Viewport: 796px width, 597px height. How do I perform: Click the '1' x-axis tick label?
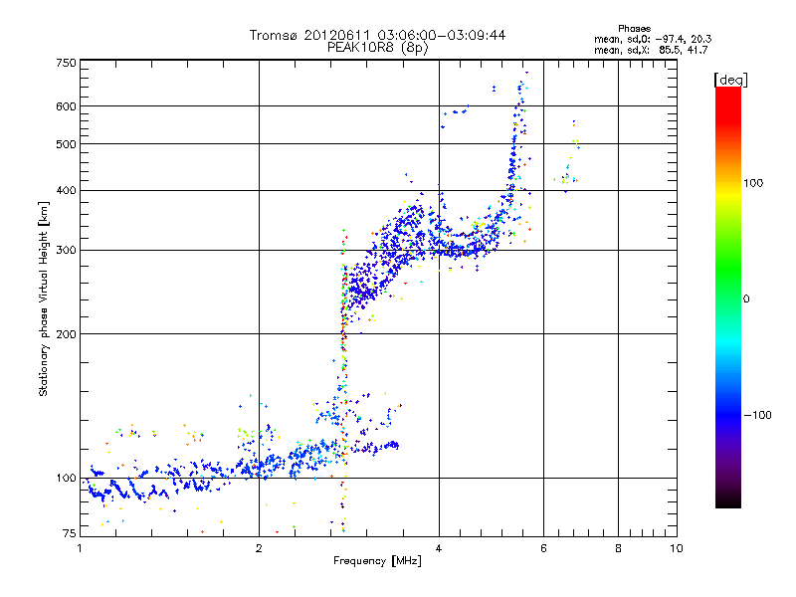[80, 548]
